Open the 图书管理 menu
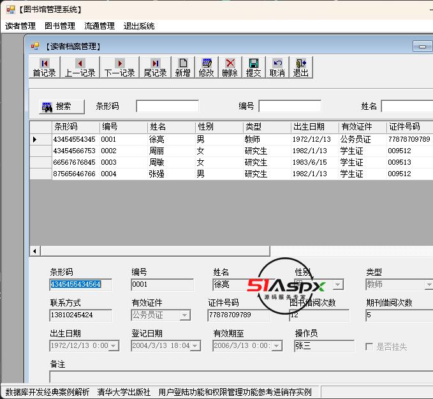The width and height of the screenshot is (433, 399). pyautogui.click(x=60, y=26)
